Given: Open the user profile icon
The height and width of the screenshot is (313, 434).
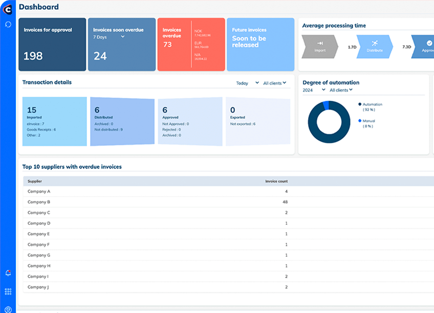Looking at the screenshot, I should click(8, 309).
